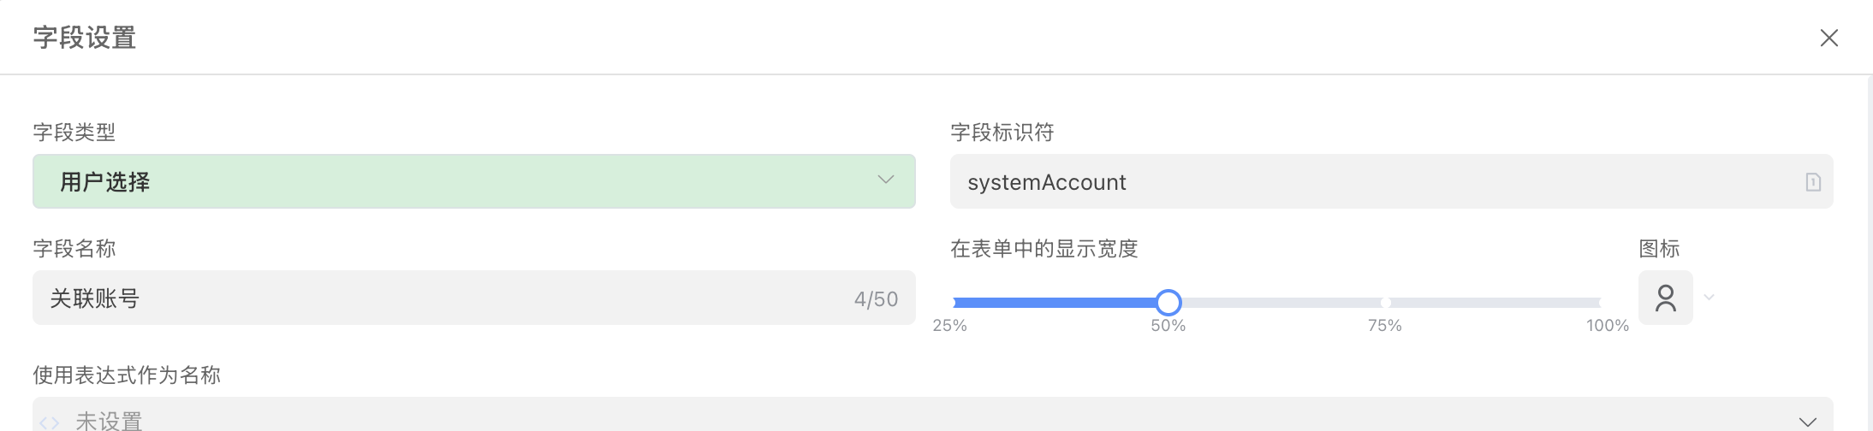
Task: Focus the 关联账号 field name input
Action: [428, 298]
